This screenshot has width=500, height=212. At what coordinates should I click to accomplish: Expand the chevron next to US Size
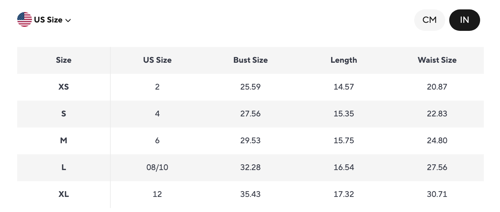(68, 21)
